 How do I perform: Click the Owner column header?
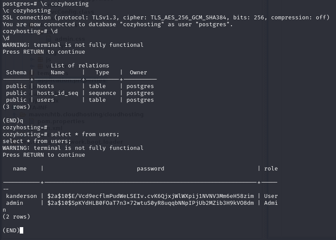(138, 72)
